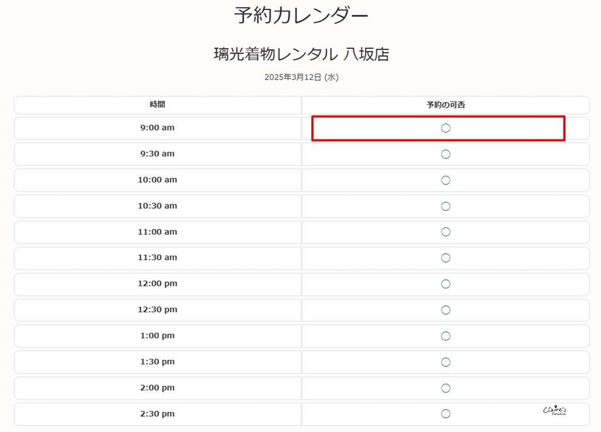Screen dimensions: 601x432
Task: Choose the 2:00 pm availability circle
Action: [445, 388]
